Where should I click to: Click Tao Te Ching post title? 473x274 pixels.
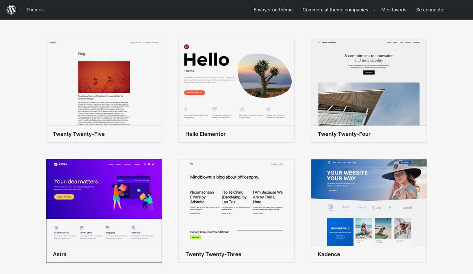coord(234,197)
